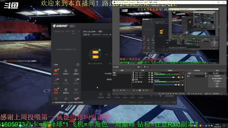
Task: Hide the 文本 (GDI+) 3 source with eye icon
Action: pos(149,73)
